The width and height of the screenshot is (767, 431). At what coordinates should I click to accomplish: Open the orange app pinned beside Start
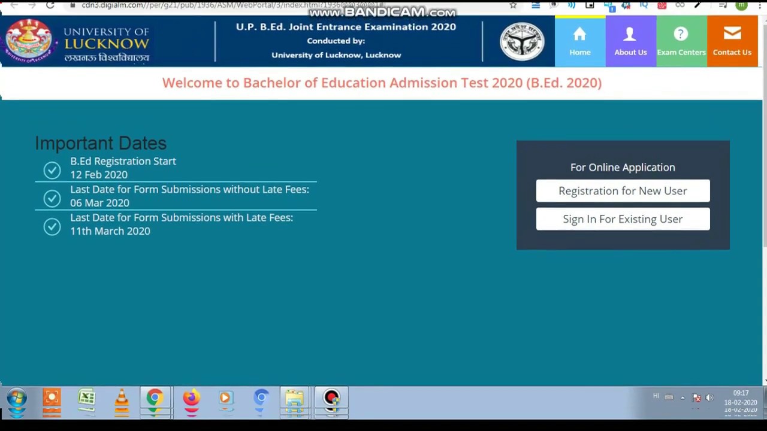point(52,398)
